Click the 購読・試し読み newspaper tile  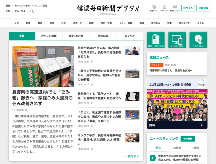pyautogui.click(x=156, y=40)
